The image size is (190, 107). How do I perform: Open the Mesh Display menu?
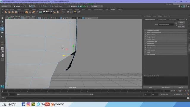[55, 4]
